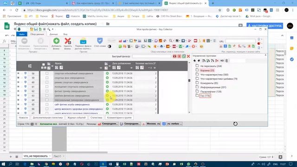This screenshot has height=167, width=297.
Task: Tick the checkbox for row 63
Action: tap(47, 96)
